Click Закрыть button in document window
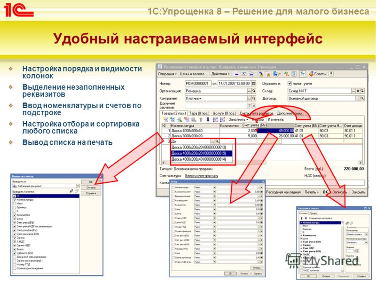 tap(358, 192)
